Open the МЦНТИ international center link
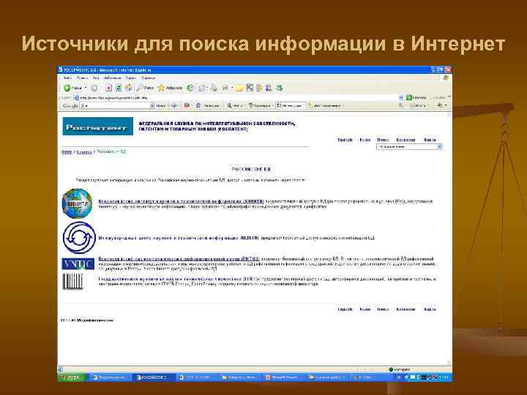 179,238
